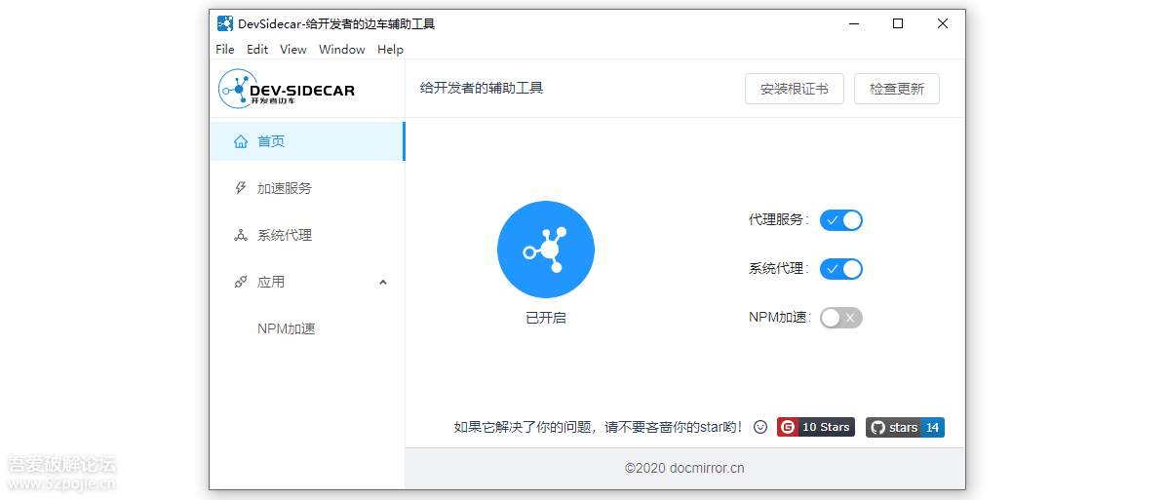Click the 已开启 status text

[x=545, y=318]
